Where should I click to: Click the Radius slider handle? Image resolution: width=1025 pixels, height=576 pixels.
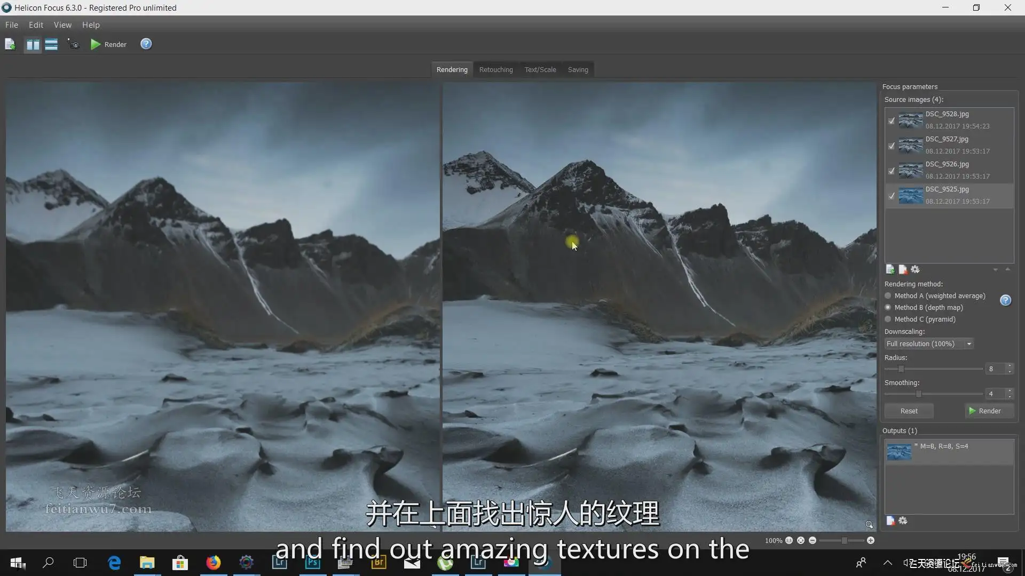coord(901,369)
